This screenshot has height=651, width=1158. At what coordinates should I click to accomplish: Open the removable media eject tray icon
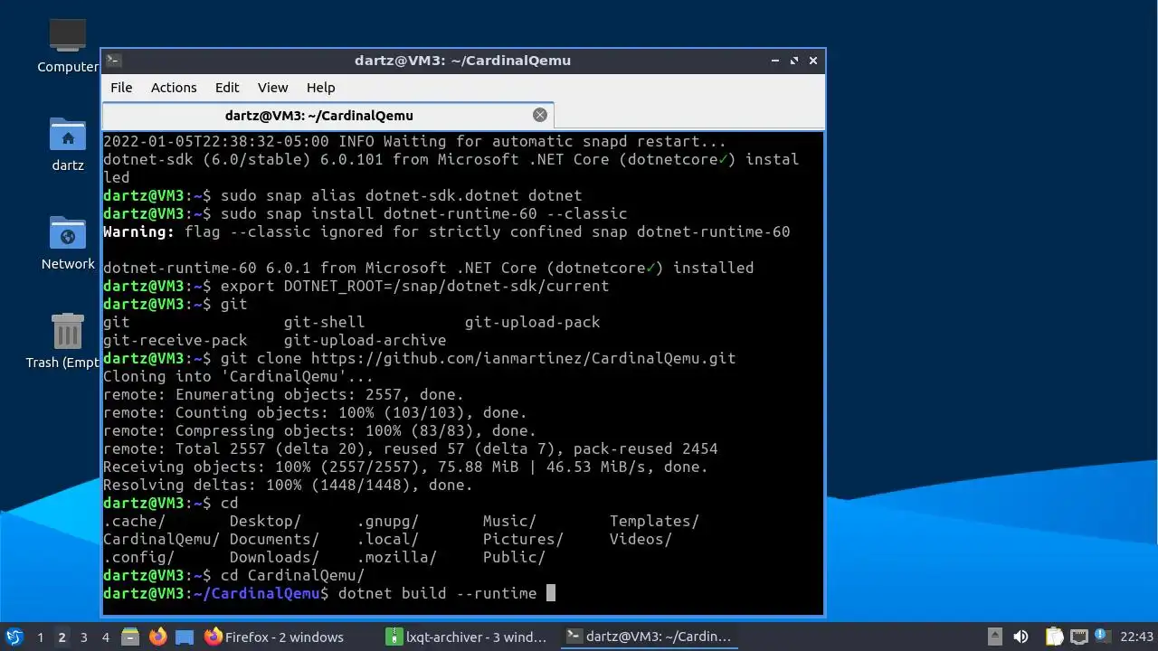point(994,637)
